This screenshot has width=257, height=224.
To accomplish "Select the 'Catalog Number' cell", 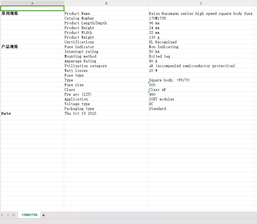I will pyautogui.click(x=106, y=18).
